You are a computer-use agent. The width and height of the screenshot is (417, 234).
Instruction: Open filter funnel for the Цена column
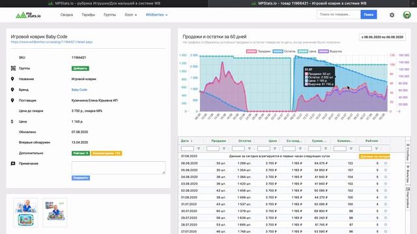point(275,149)
